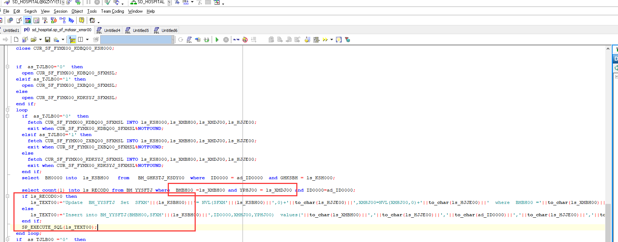The width and height of the screenshot is (618, 242).
Task: Switch to the Untitled4 SQL tab
Action: (108, 30)
